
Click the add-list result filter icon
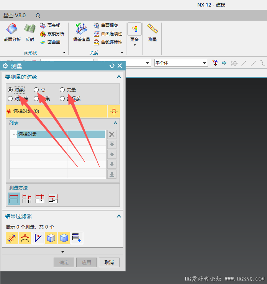pos(77,238)
